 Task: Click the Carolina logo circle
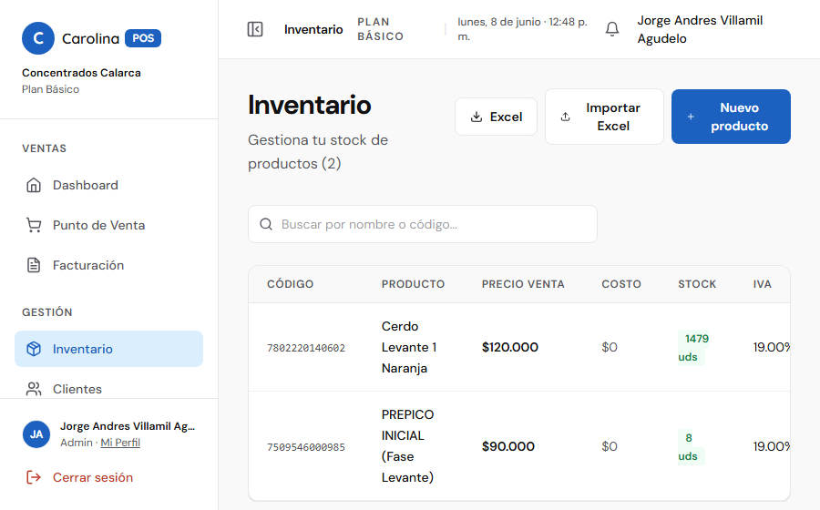[x=38, y=38]
